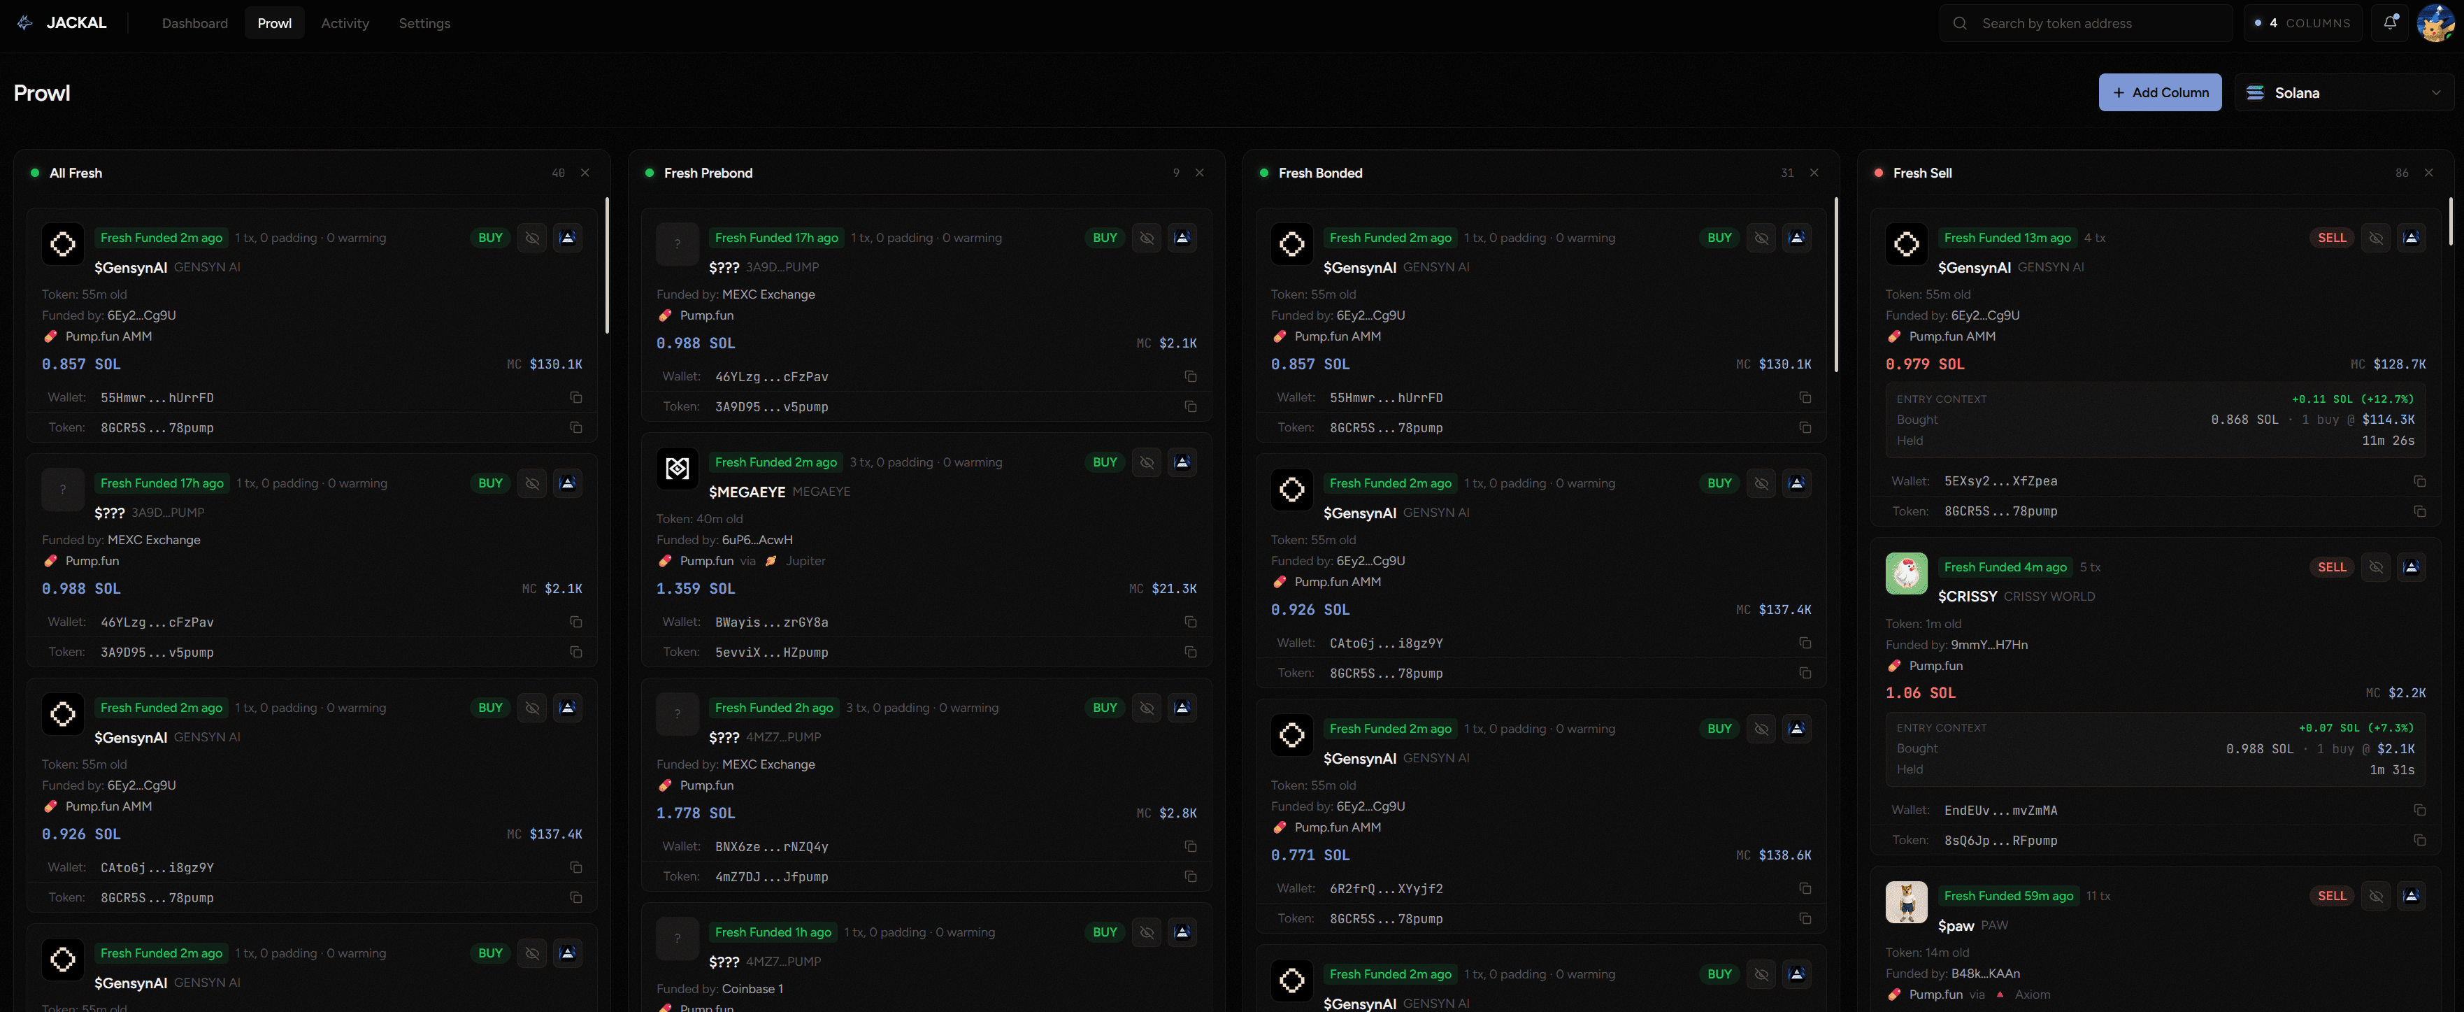Go to the Dashboard tab
Screen dimensions: 2464x1012
[195, 23]
